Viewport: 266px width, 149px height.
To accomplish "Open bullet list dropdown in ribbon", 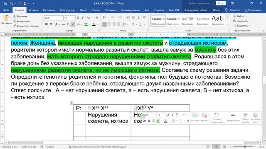I will coord(108,18).
